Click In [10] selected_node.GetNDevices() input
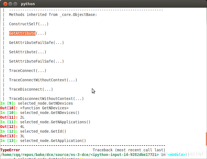Image resolution: width=207 pixels, height=159 pixels. (40, 113)
